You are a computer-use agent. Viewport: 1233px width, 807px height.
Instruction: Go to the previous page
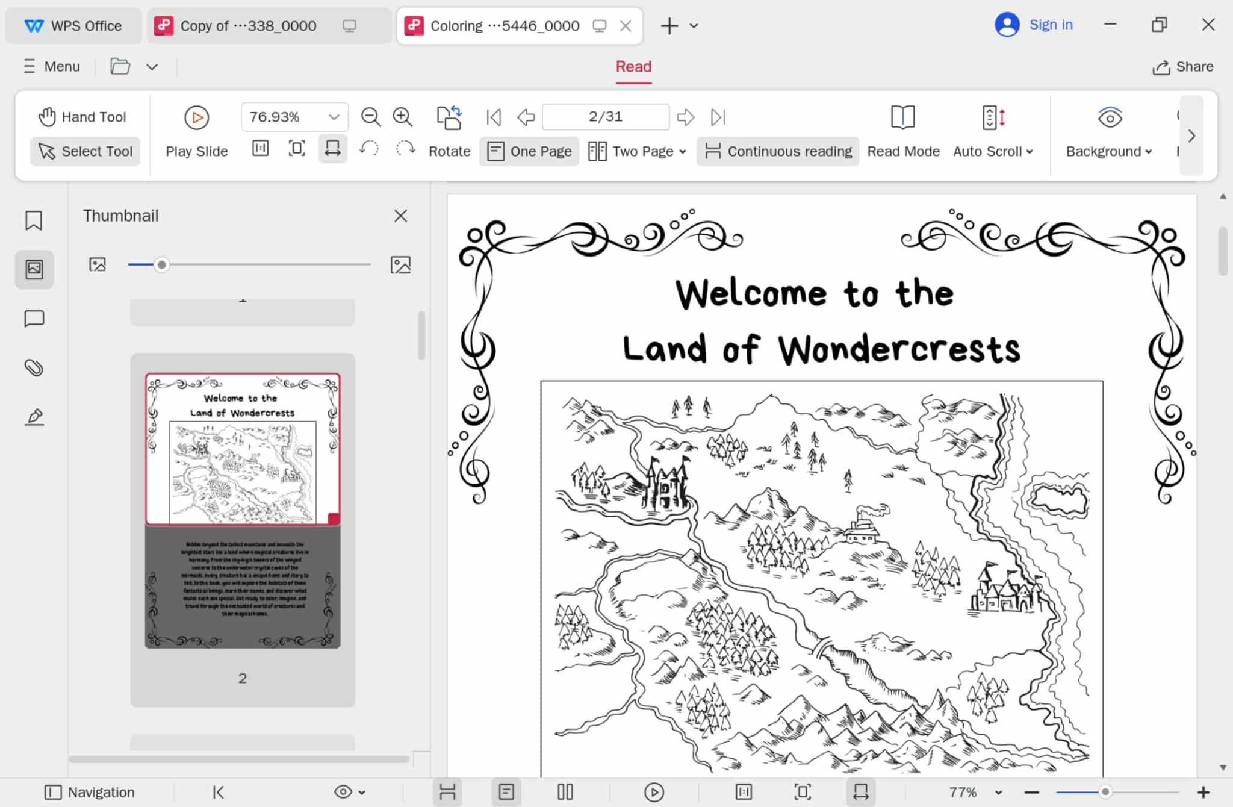[x=526, y=117]
